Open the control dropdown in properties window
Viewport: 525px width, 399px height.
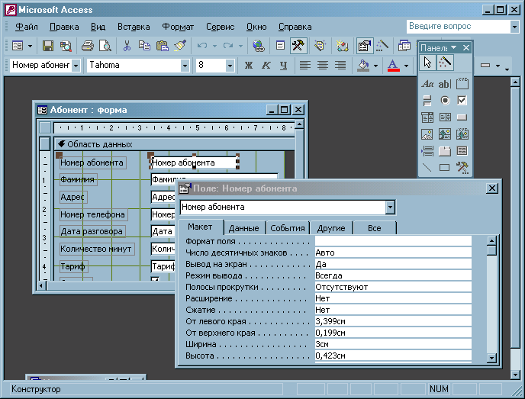point(390,208)
